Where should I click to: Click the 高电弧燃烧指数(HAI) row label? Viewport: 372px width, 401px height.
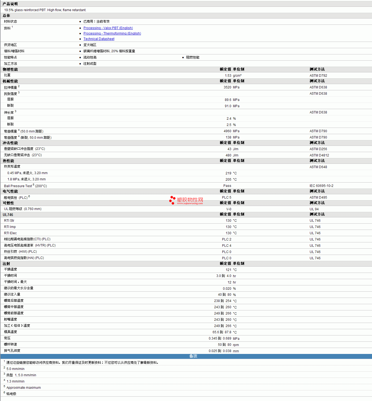24,258
